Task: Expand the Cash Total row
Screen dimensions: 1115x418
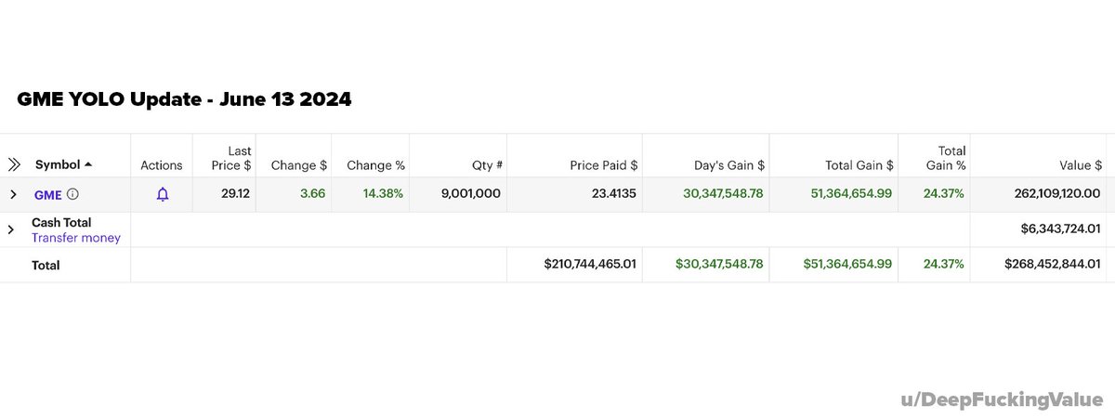Action: point(13,229)
